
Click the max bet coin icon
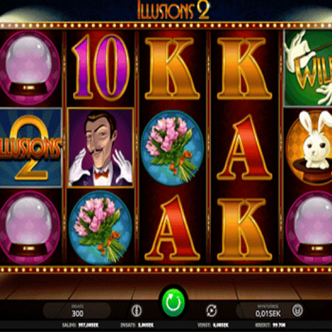tap(297, 311)
